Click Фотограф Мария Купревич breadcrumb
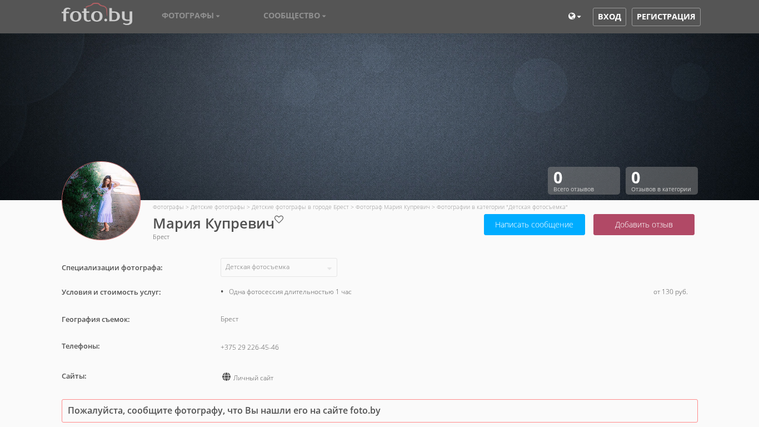The width and height of the screenshot is (759, 427). click(x=392, y=207)
